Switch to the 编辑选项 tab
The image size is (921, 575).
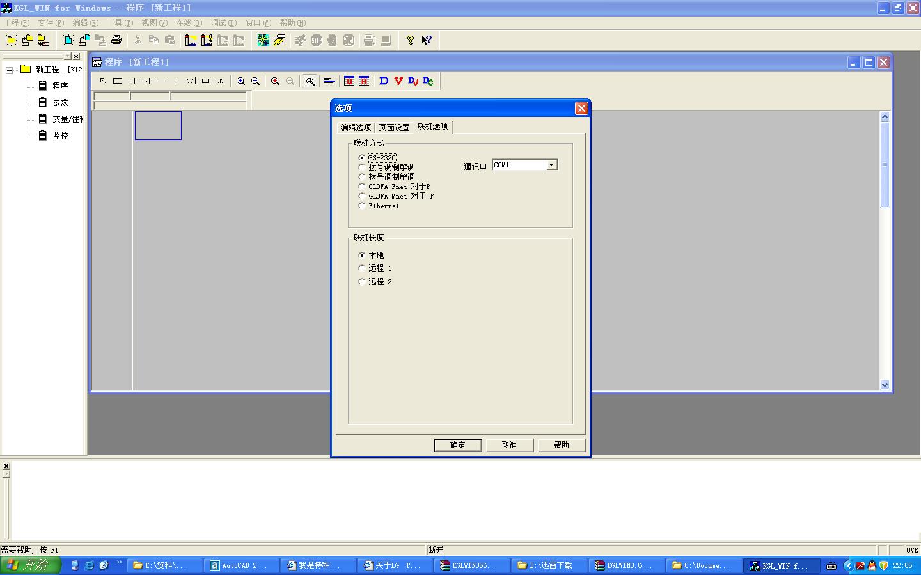point(356,127)
